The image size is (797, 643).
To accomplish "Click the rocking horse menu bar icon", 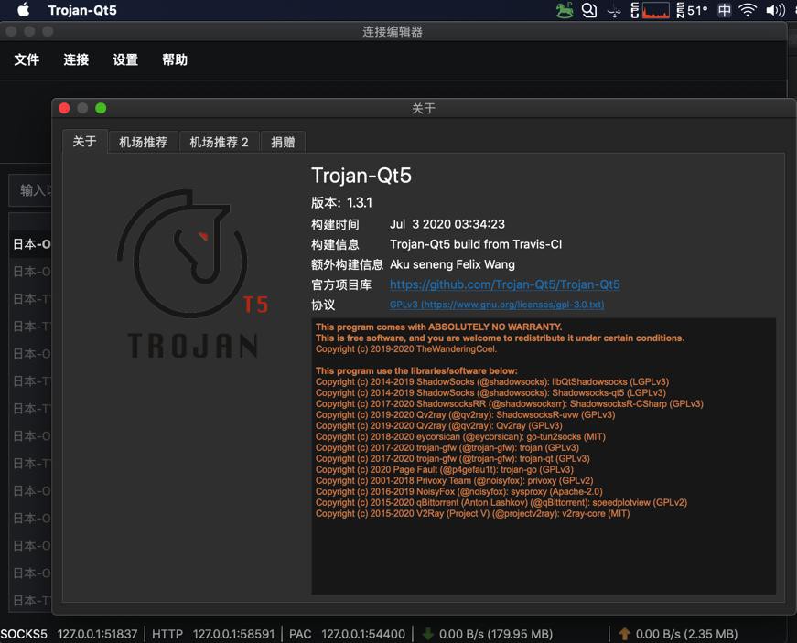I will point(565,10).
